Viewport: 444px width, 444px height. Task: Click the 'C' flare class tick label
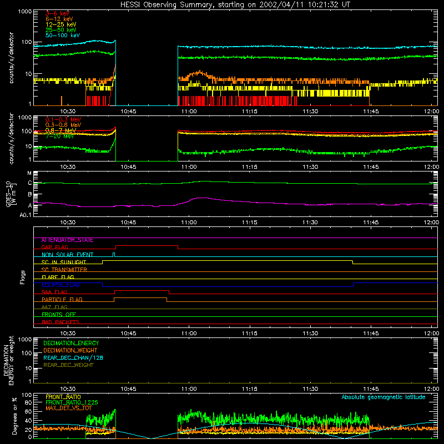click(x=30, y=183)
